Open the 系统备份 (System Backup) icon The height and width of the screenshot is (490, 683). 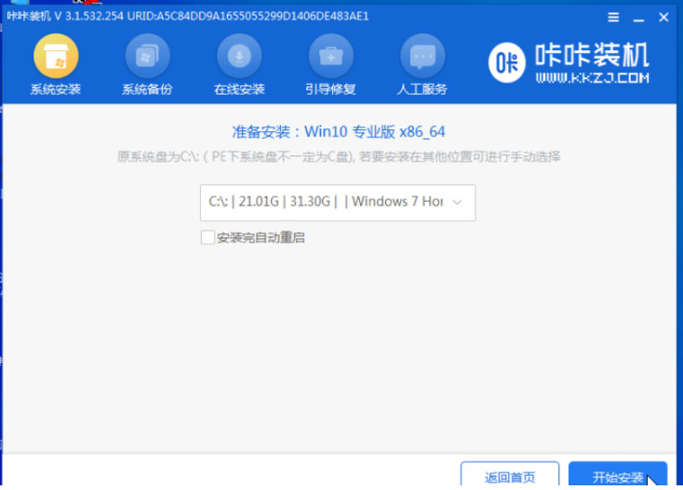point(147,58)
